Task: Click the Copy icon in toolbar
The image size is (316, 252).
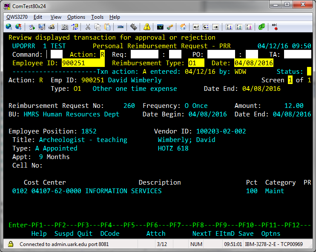Action: point(98,27)
